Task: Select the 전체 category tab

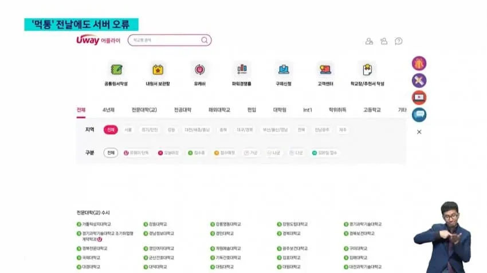Action: (x=81, y=110)
